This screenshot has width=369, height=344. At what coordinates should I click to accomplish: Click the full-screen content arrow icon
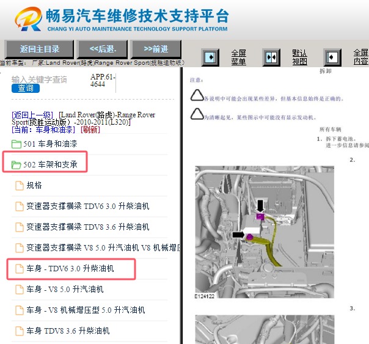(332, 57)
